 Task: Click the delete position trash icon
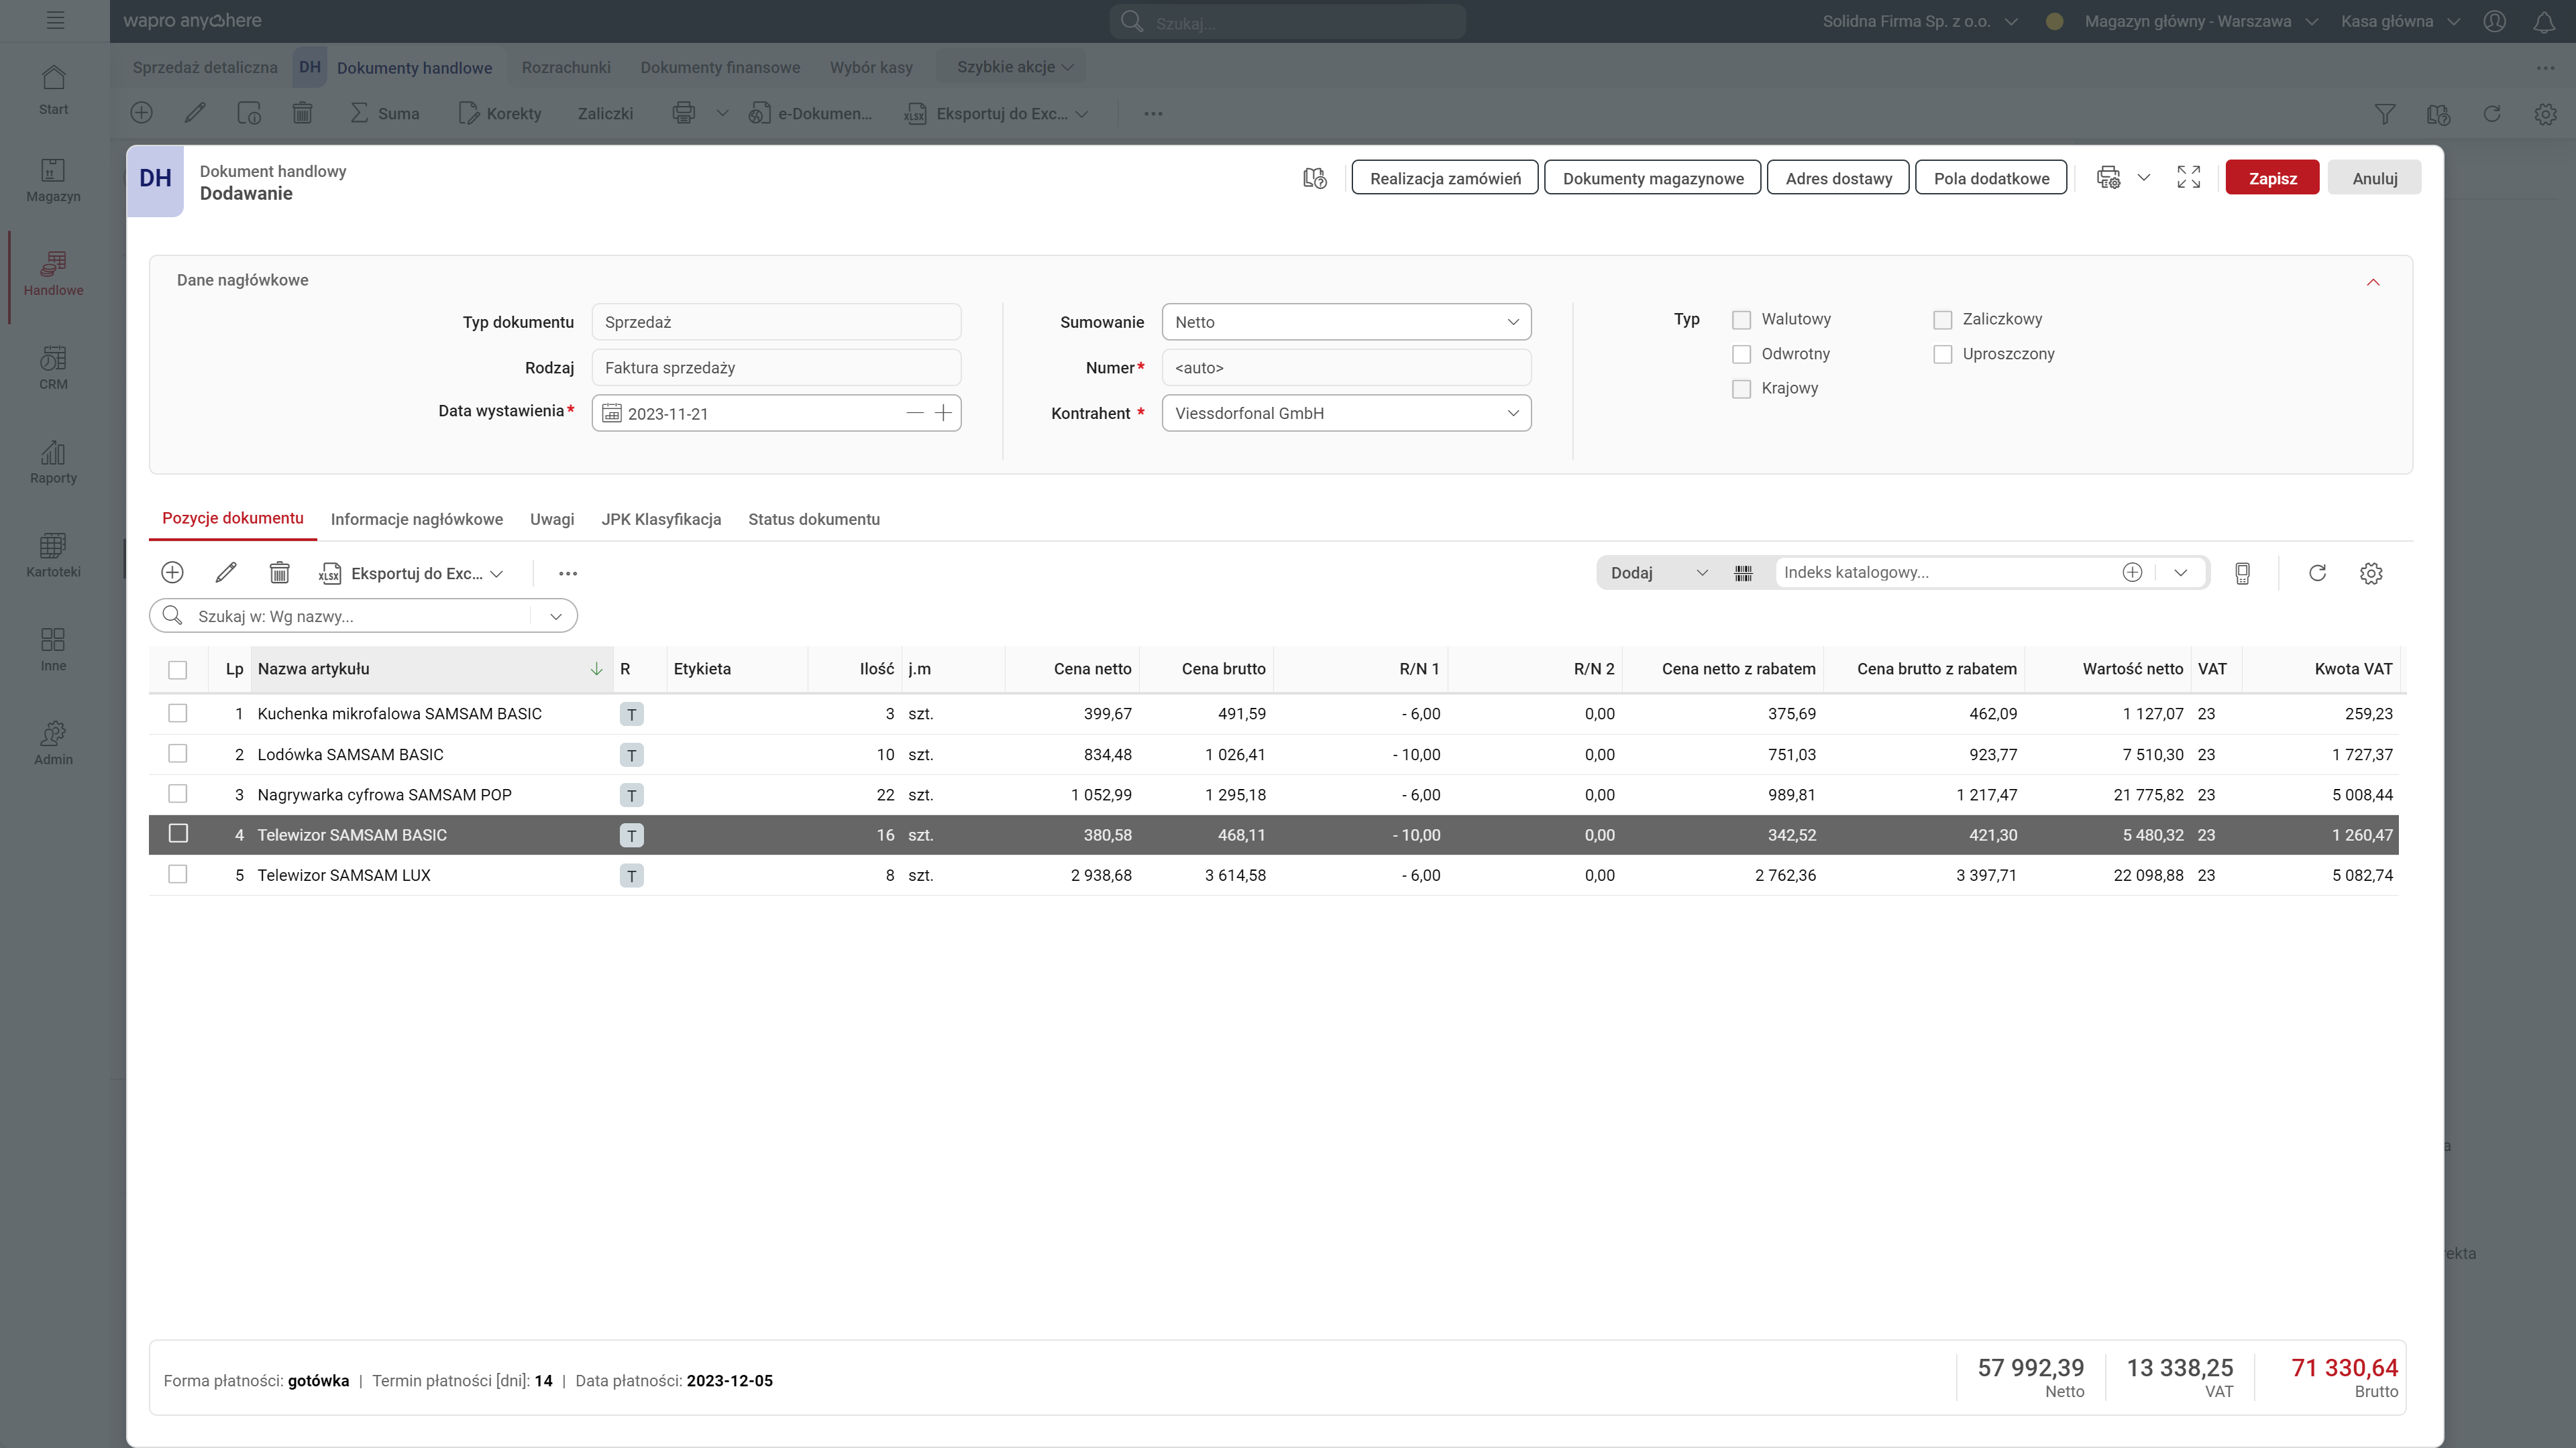point(280,572)
